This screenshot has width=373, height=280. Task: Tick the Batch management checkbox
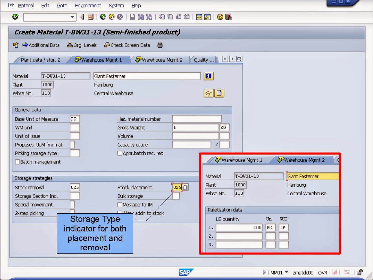point(17,162)
